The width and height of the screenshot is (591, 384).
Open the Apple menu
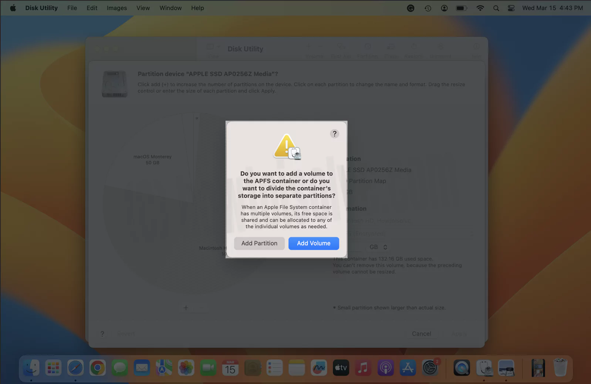point(13,8)
